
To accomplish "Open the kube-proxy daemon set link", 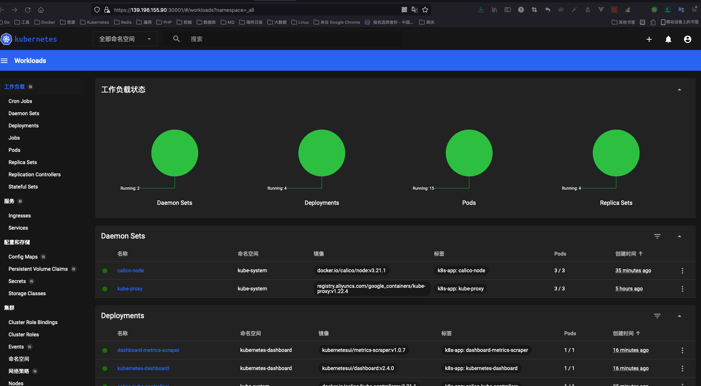I will coord(130,289).
